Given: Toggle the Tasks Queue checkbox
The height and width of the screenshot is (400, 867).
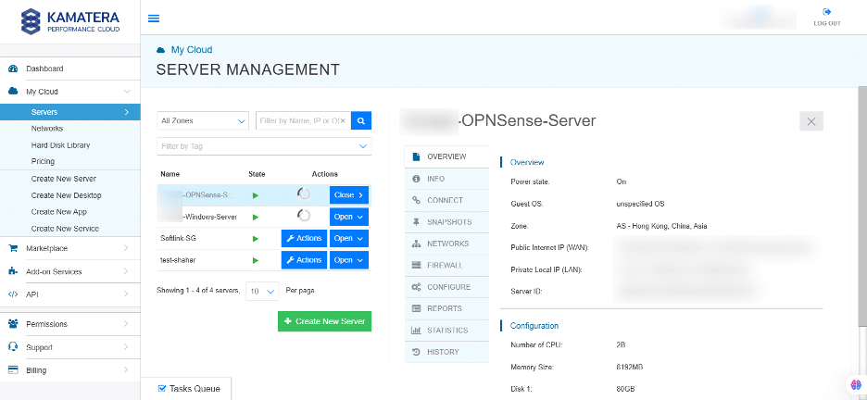Looking at the screenshot, I should (x=162, y=388).
